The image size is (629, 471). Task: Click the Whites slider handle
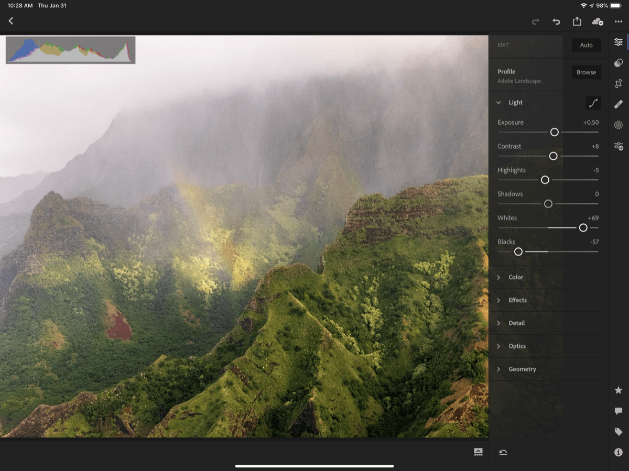tap(583, 228)
